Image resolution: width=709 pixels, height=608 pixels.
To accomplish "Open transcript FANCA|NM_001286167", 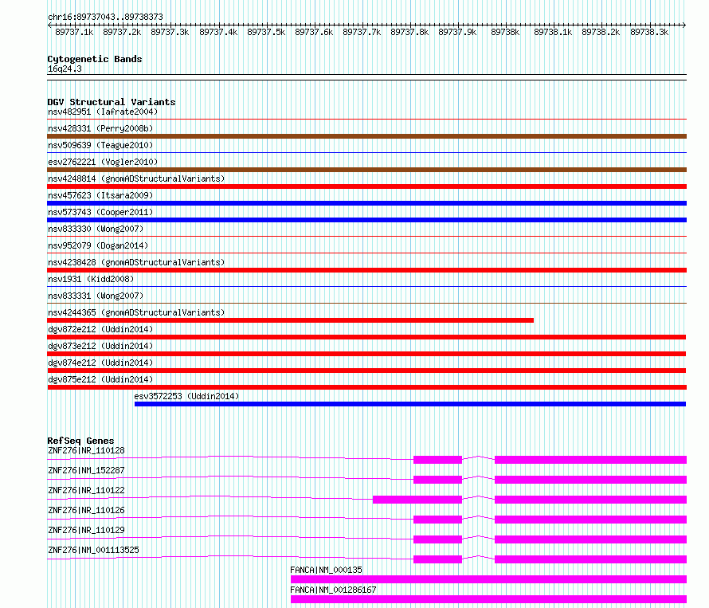I will click(333, 590).
